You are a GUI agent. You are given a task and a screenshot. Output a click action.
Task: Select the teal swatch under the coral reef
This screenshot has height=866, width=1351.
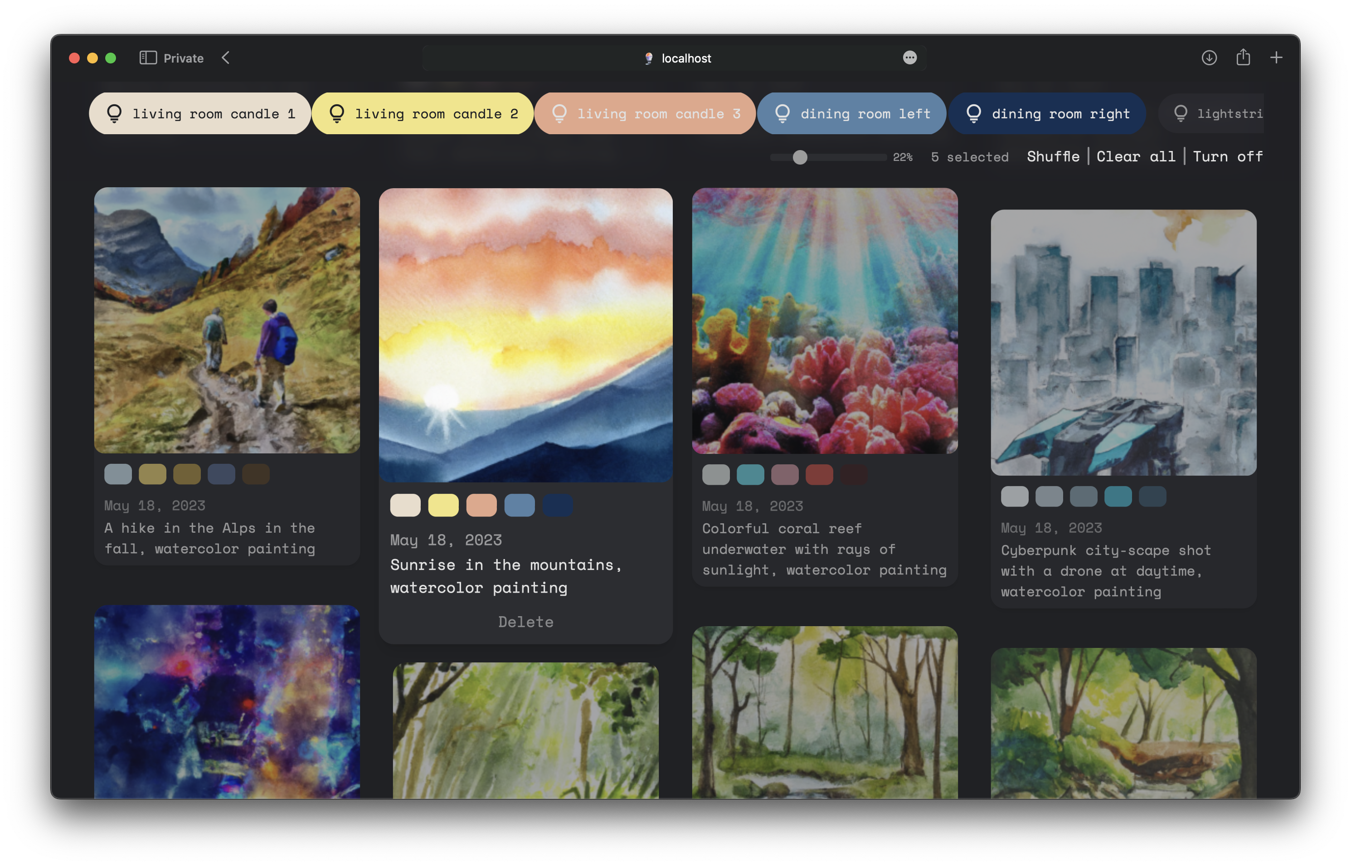click(750, 475)
